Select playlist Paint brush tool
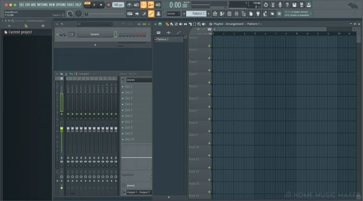The height and width of the screenshot is (201, 363). coord(172,24)
